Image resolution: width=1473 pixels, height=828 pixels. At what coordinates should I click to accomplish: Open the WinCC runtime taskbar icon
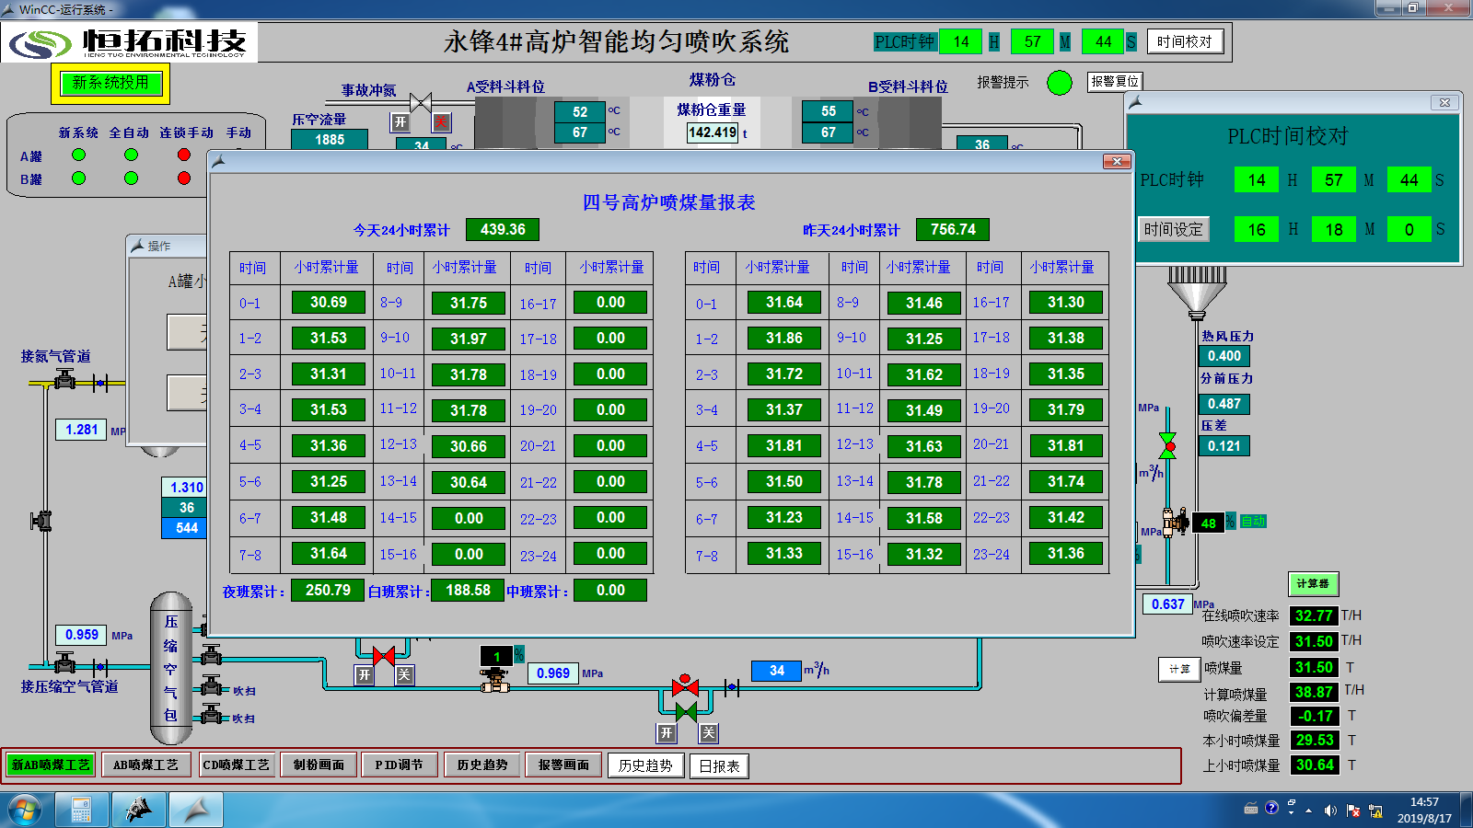[x=196, y=811]
